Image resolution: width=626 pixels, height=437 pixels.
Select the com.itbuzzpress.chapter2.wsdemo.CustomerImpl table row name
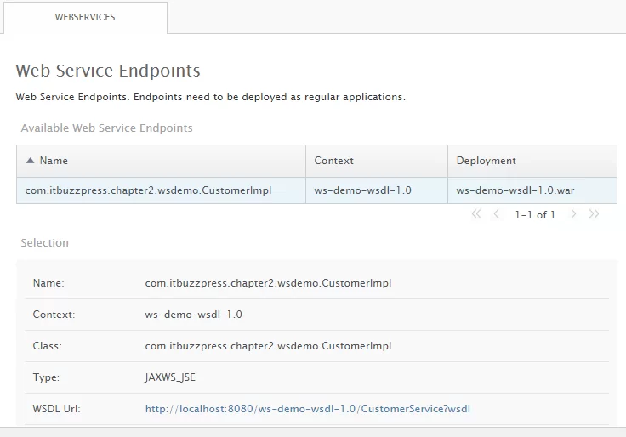148,190
